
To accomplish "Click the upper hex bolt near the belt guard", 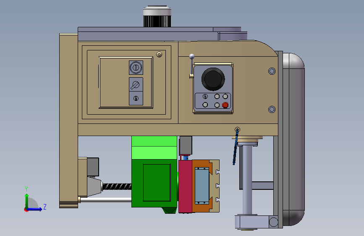I will click(x=272, y=71).
